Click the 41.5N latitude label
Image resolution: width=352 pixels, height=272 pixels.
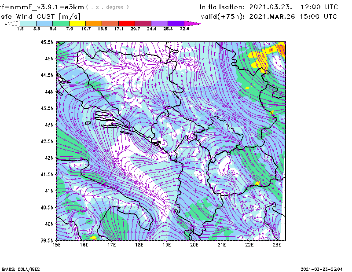(48, 174)
